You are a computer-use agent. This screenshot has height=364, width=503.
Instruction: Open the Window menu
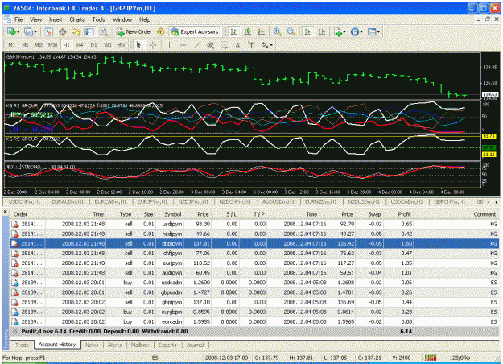122,19
